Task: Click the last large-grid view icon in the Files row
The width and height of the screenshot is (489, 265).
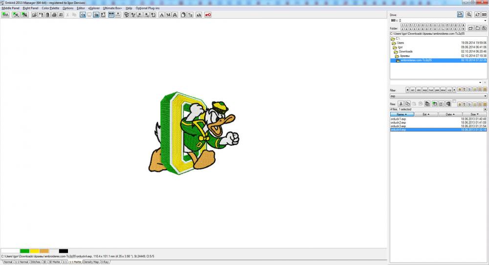Action: click(x=485, y=104)
